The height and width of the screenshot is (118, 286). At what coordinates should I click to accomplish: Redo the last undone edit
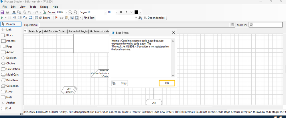point(36,12)
